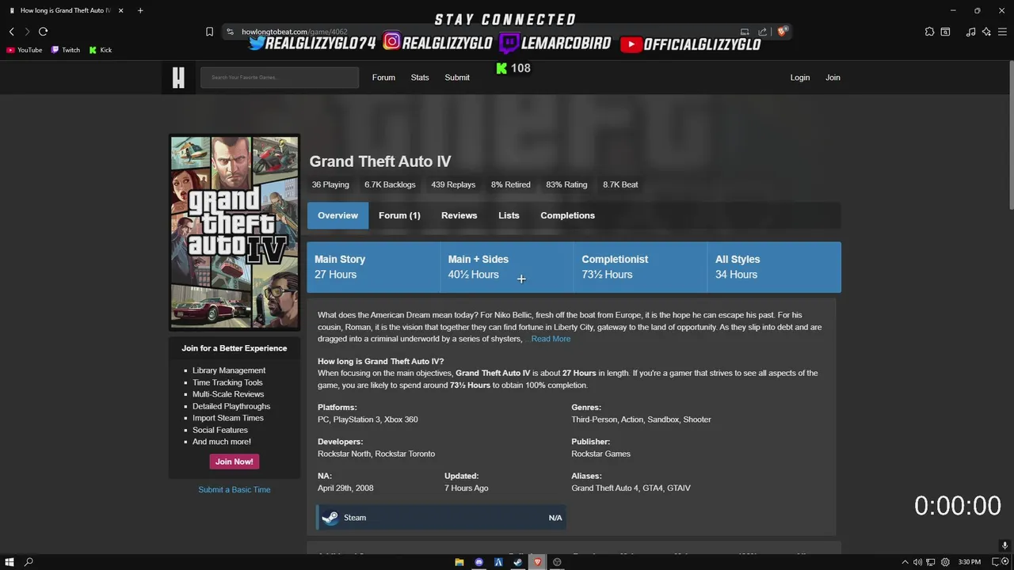Open the Brave main menu icon
The image size is (1014, 570).
[x=1002, y=32]
